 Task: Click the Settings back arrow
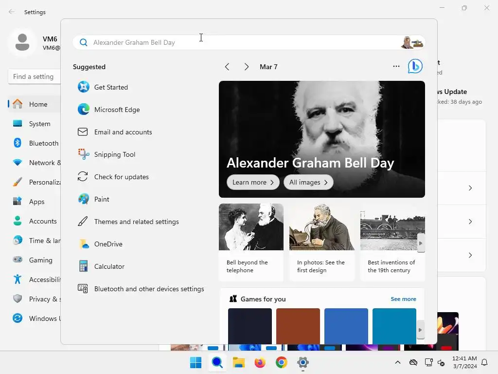point(12,12)
